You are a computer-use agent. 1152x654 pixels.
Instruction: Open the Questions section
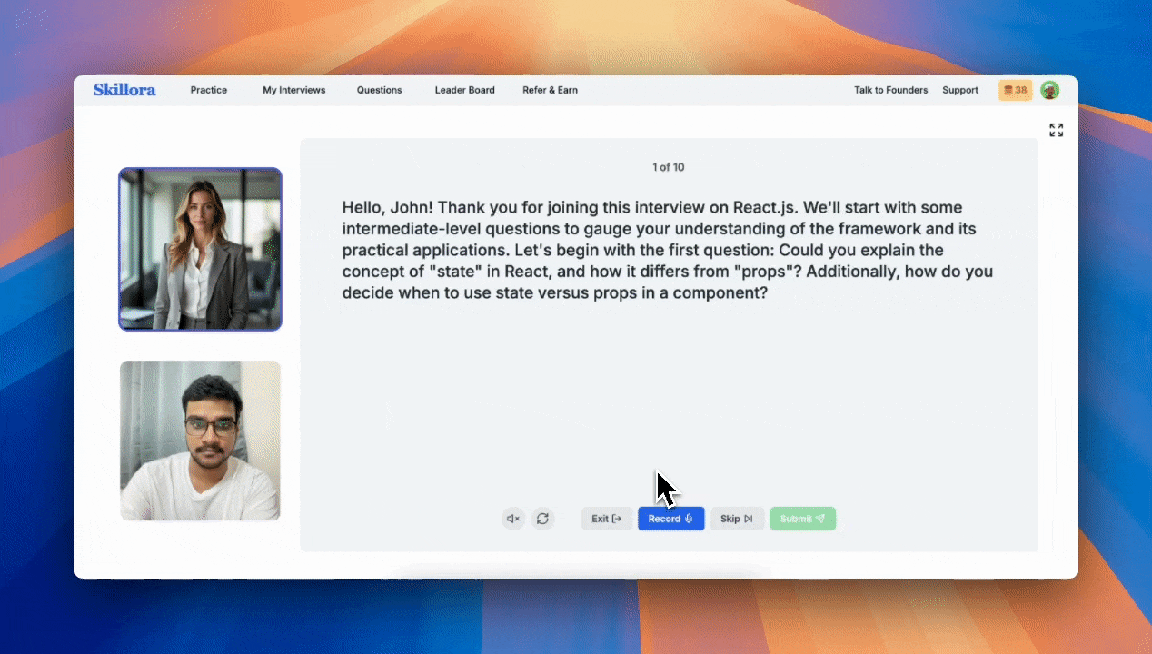click(379, 90)
